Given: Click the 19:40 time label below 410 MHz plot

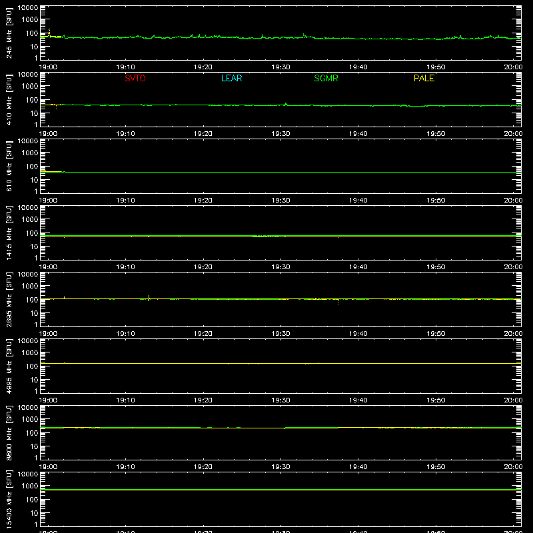Looking at the screenshot, I should point(358,134).
